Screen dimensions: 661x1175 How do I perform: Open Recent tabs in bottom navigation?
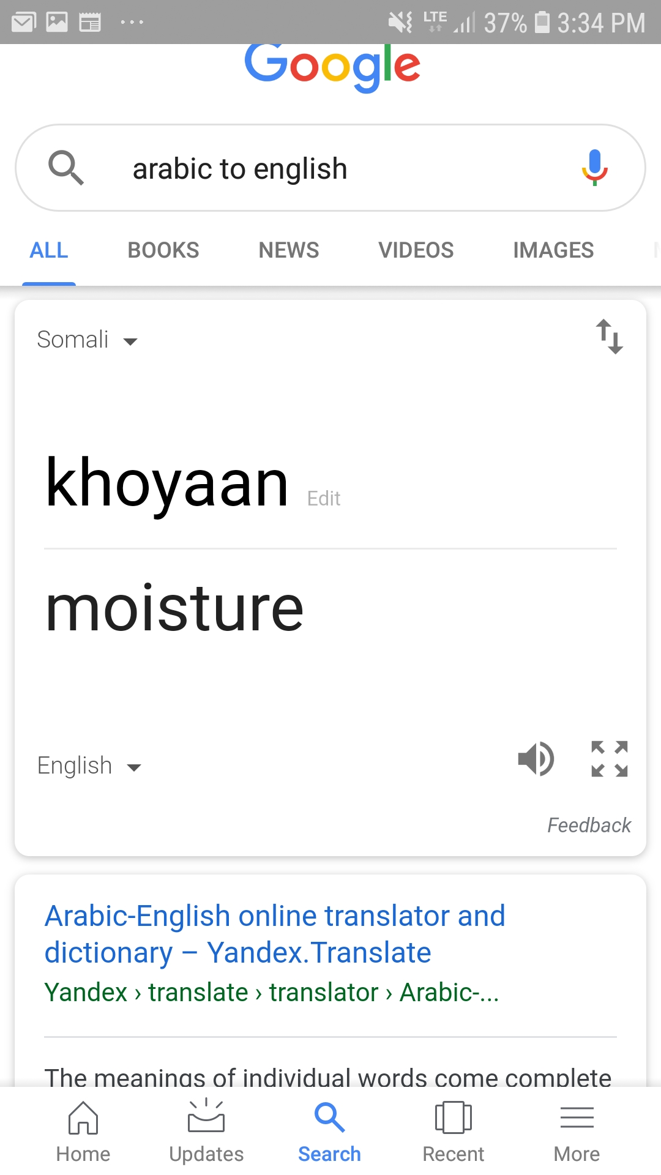point(453,1132)
